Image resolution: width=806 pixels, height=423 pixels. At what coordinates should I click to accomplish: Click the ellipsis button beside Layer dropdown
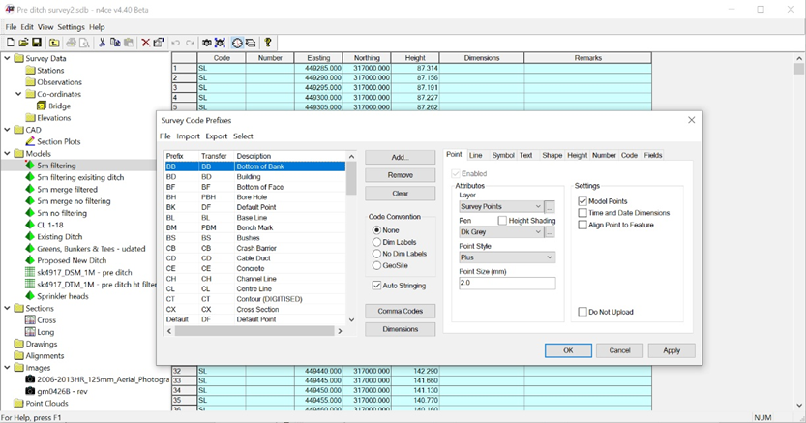point(550,206)
